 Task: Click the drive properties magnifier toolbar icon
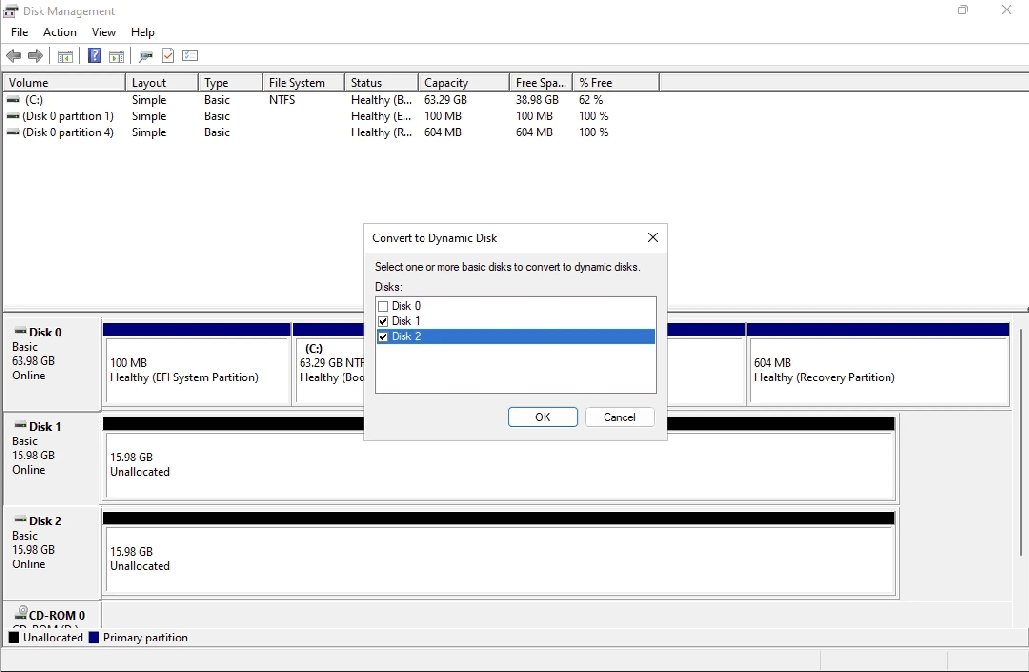(146, 56)
